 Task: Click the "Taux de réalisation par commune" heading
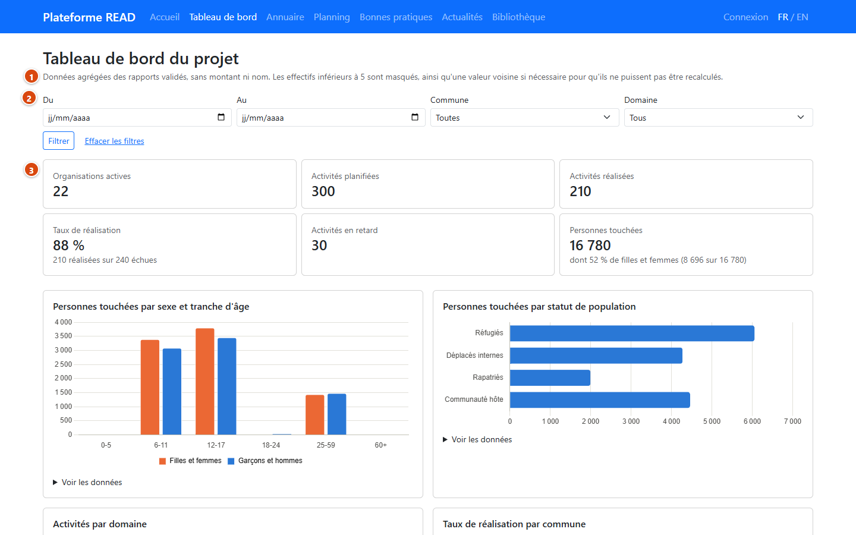tap(514, 524)
